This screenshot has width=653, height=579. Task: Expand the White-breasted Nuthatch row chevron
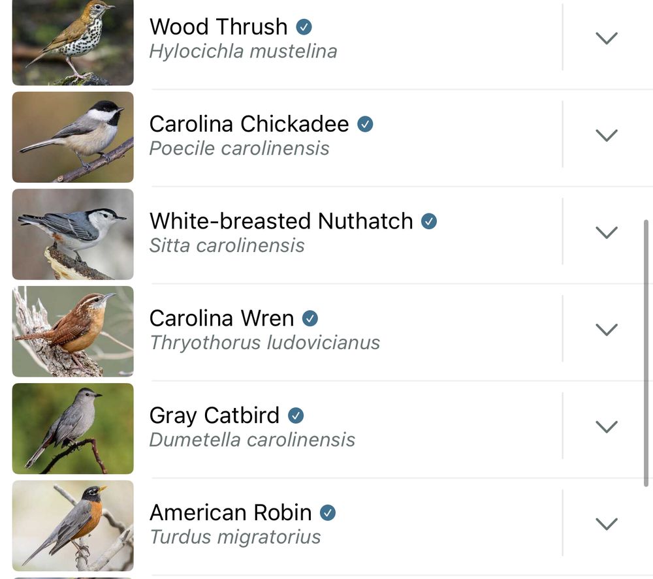click(607, 232)
